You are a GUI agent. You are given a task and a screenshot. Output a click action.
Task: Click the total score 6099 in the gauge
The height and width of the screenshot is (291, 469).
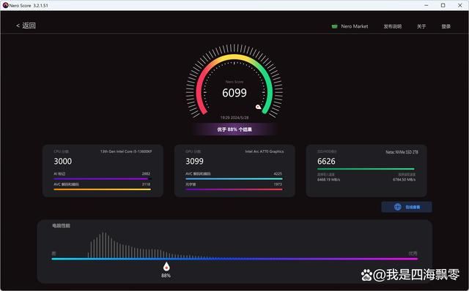click(x=234, y=93)
